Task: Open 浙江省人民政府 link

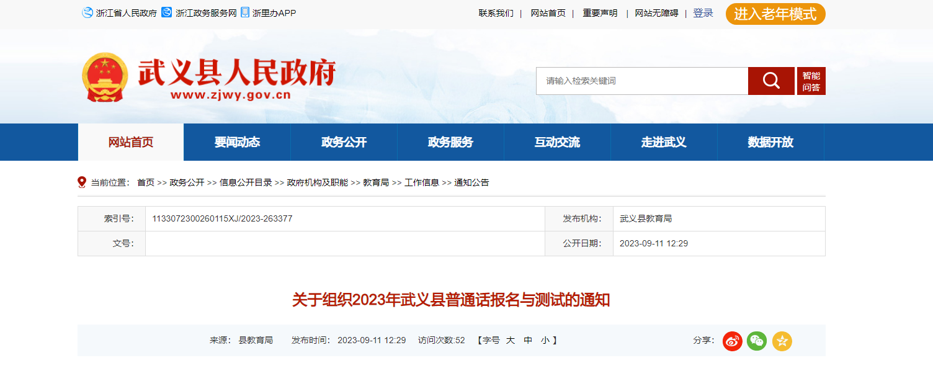Action: click(x=127, y=13)
